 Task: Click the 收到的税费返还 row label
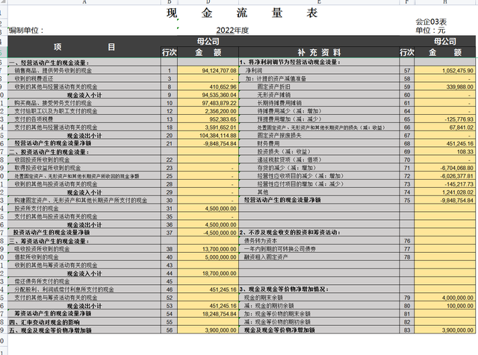pos(34,78)
